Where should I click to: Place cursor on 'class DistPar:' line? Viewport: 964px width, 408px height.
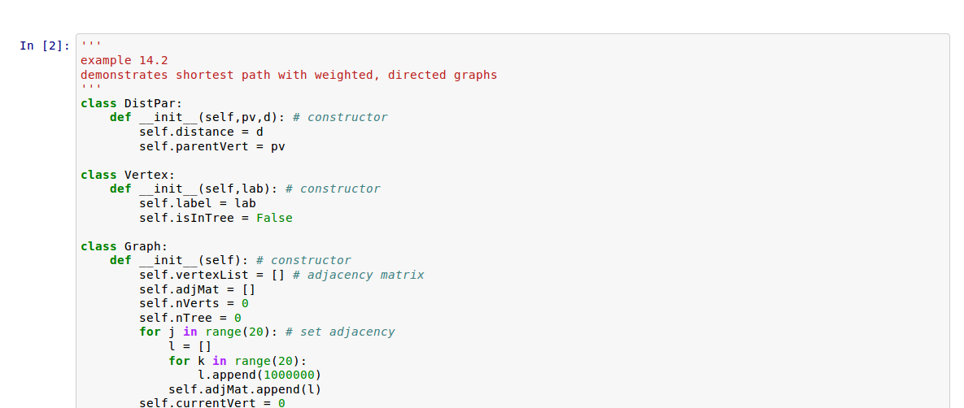pos(131,103)
